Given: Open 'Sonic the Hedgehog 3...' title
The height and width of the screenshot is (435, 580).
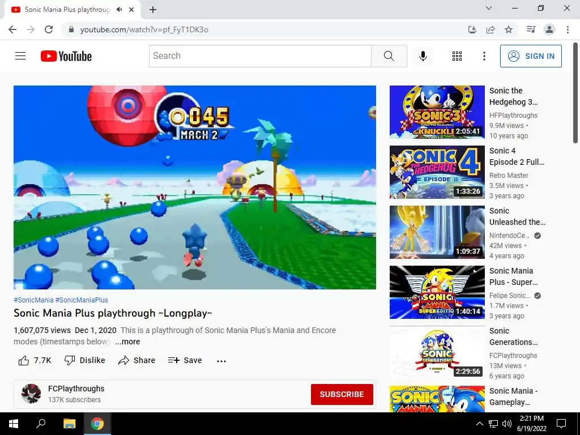Looking at the screenshot, I should tap(513, 96).
